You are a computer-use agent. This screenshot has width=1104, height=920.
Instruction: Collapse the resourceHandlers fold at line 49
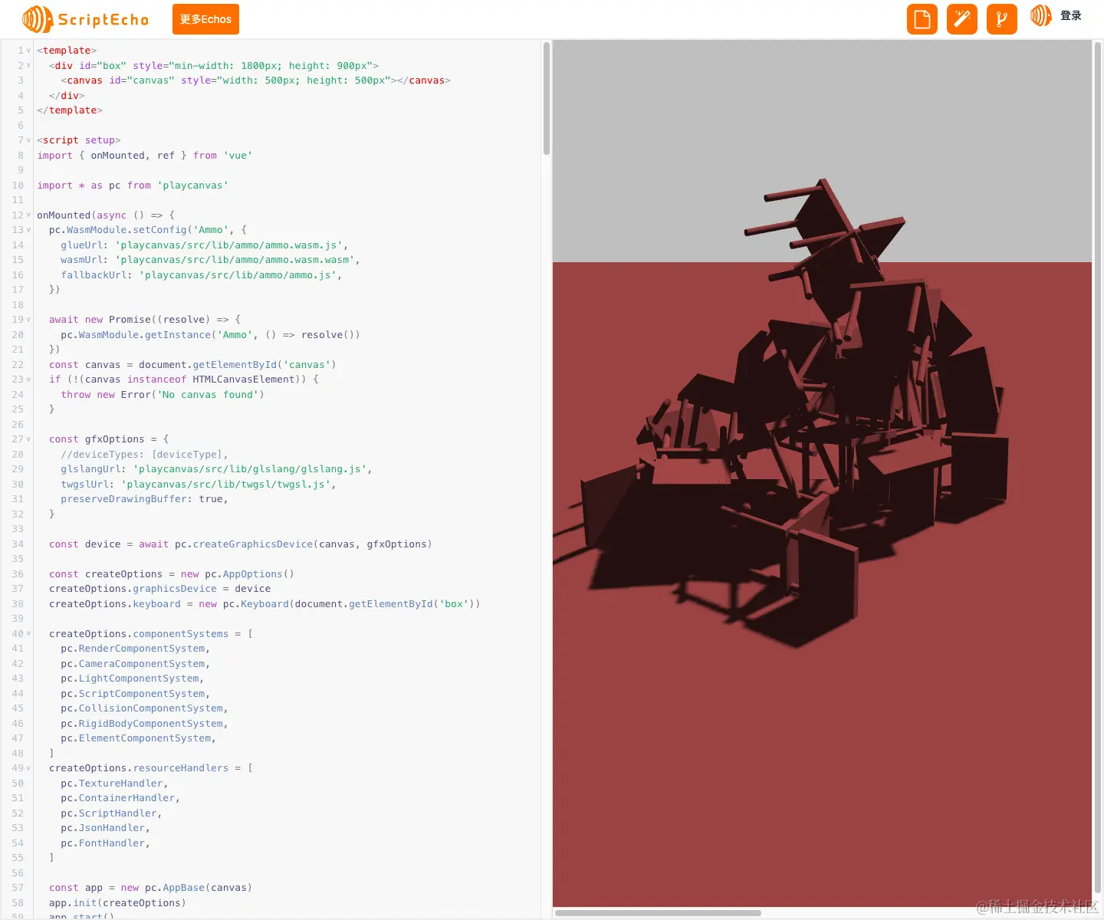pos(28,768)
